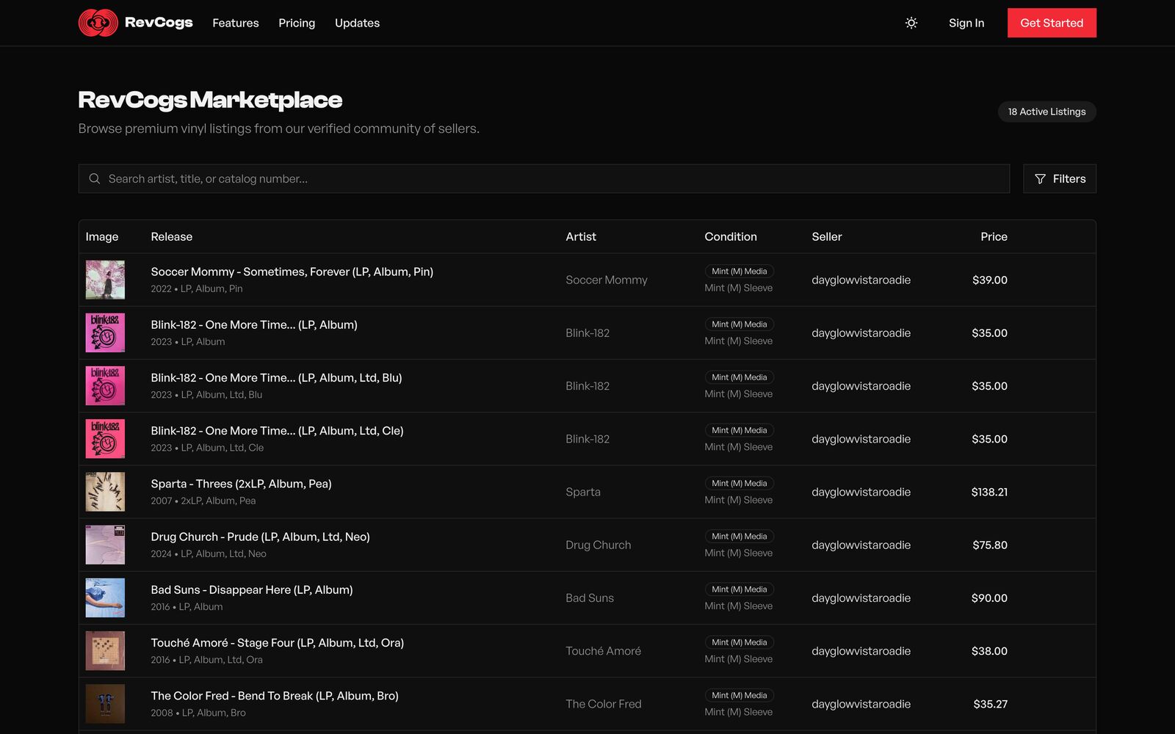Open Touché Amoré - Stage Four listing

(278, 642)
